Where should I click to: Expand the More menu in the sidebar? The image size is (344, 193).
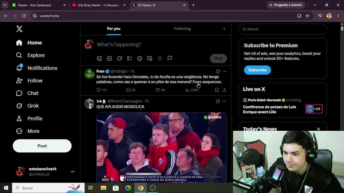(x=28, y=131)
